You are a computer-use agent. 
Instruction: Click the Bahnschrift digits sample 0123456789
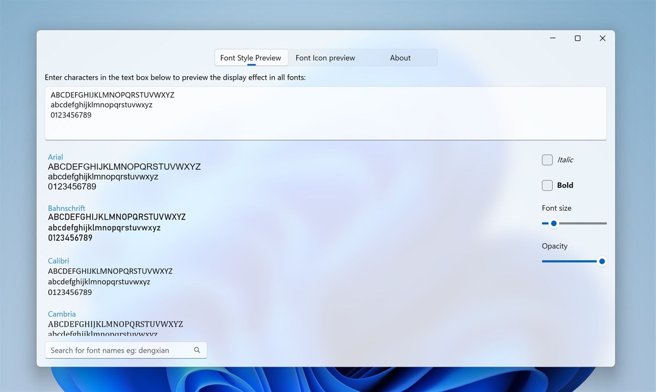[x=70, y=238]
